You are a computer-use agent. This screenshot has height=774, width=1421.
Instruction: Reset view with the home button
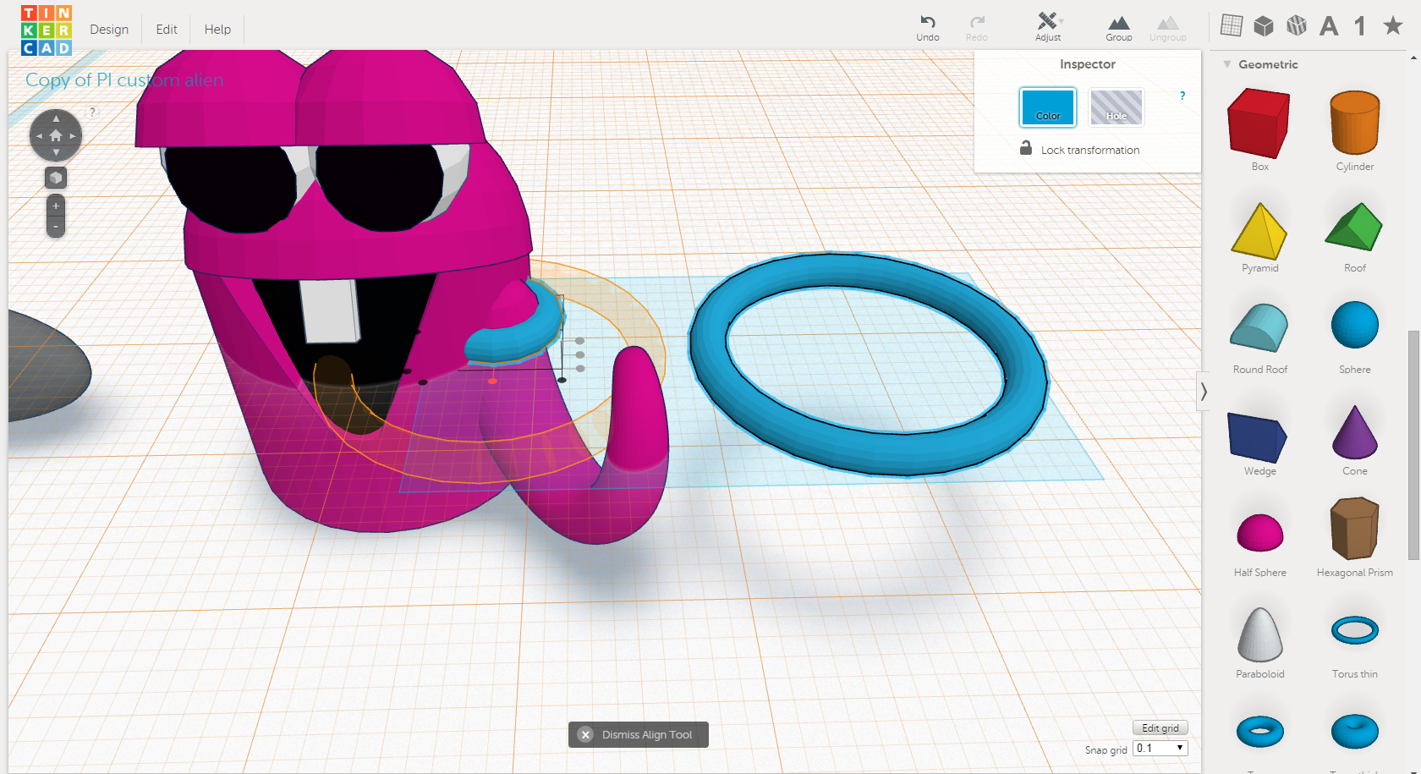tap(56, 136)
